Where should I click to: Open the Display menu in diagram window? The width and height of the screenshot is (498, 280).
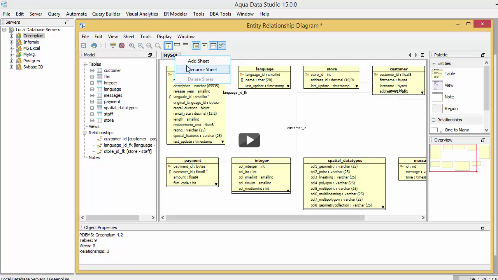click(164, 37)
